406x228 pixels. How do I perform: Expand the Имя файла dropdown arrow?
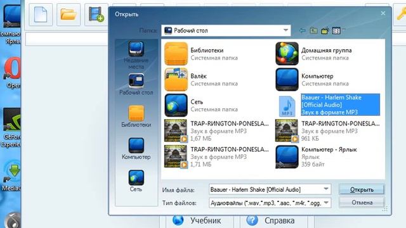tap(326, 189)
